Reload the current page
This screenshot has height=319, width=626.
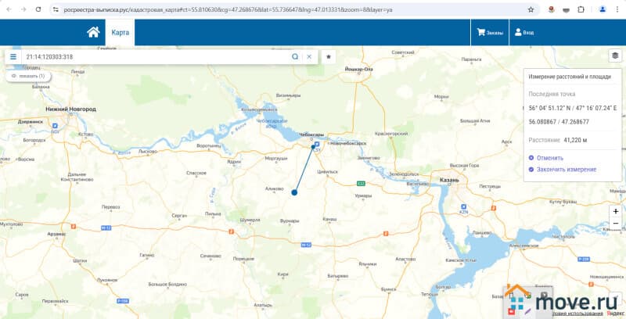pyautogui.click(x=38, y=9)
